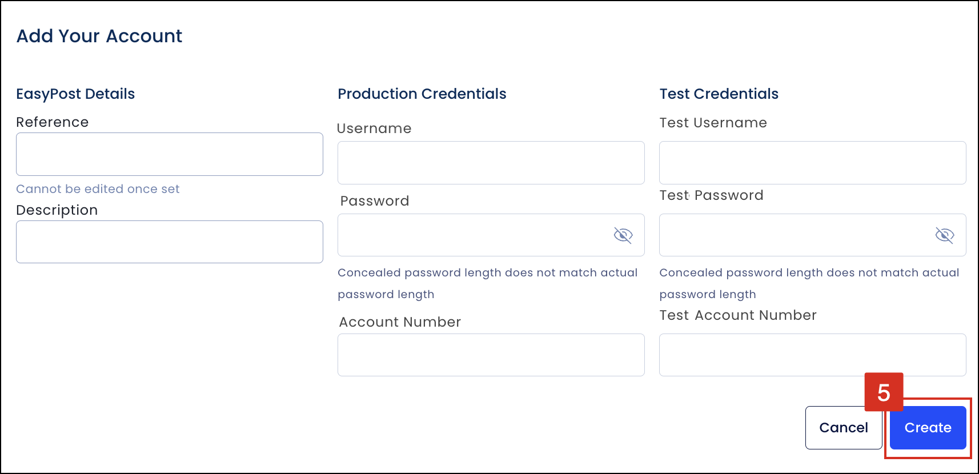Click the Create button

point(928,428)
